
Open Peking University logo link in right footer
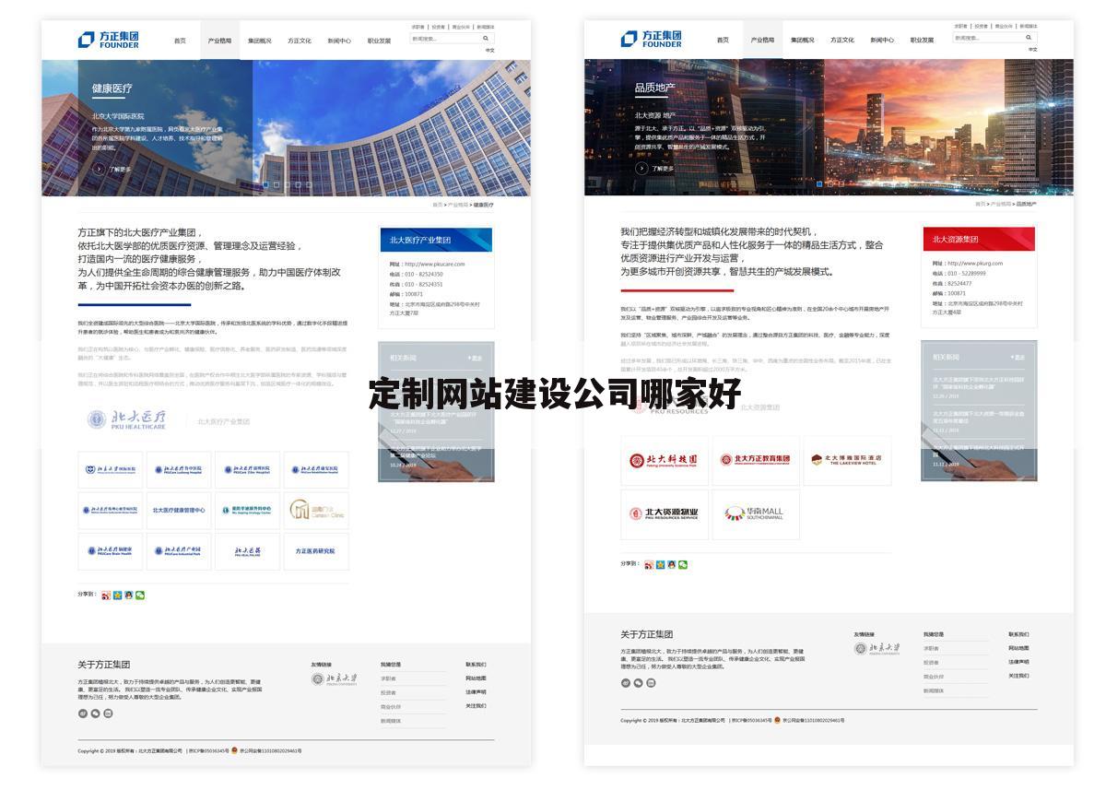click(x=876, y=649)
